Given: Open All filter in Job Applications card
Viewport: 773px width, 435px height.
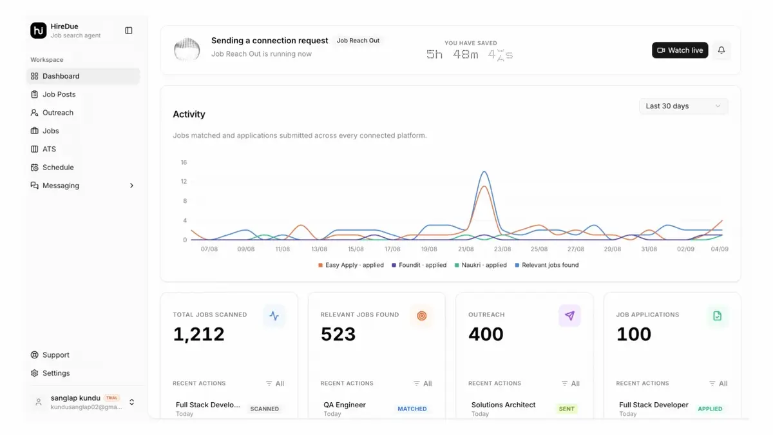Looking at the screenshot, I should coord(718,383).
